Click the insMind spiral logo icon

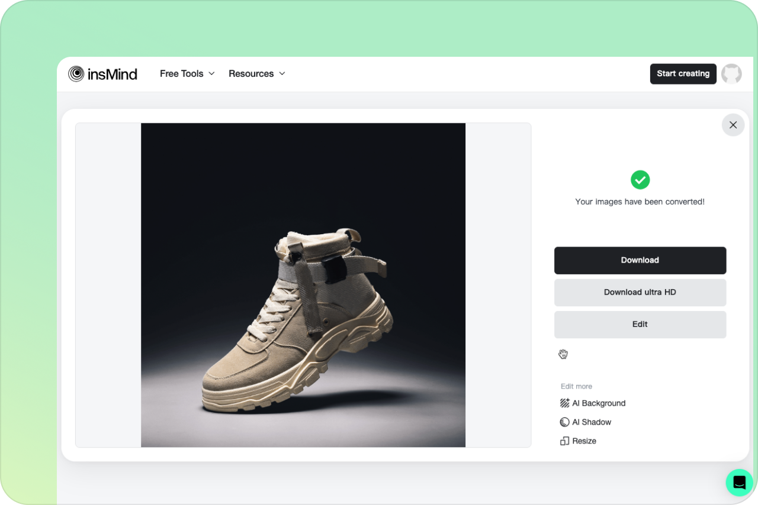click(76, 74)
